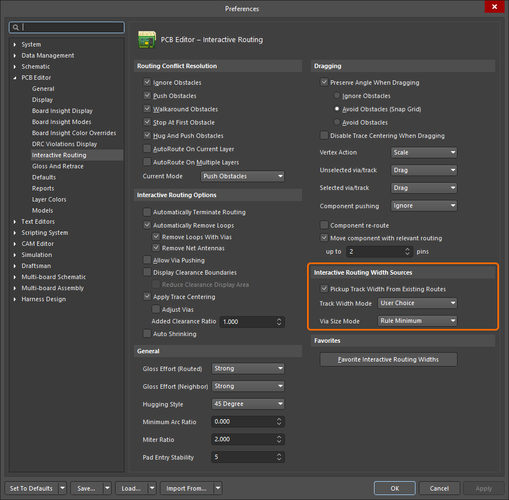Image resolution: width=509 pixels, height=500 pixels.
Task: Open the Via Size Mode dropdown
Action: [x=417, y=321]
